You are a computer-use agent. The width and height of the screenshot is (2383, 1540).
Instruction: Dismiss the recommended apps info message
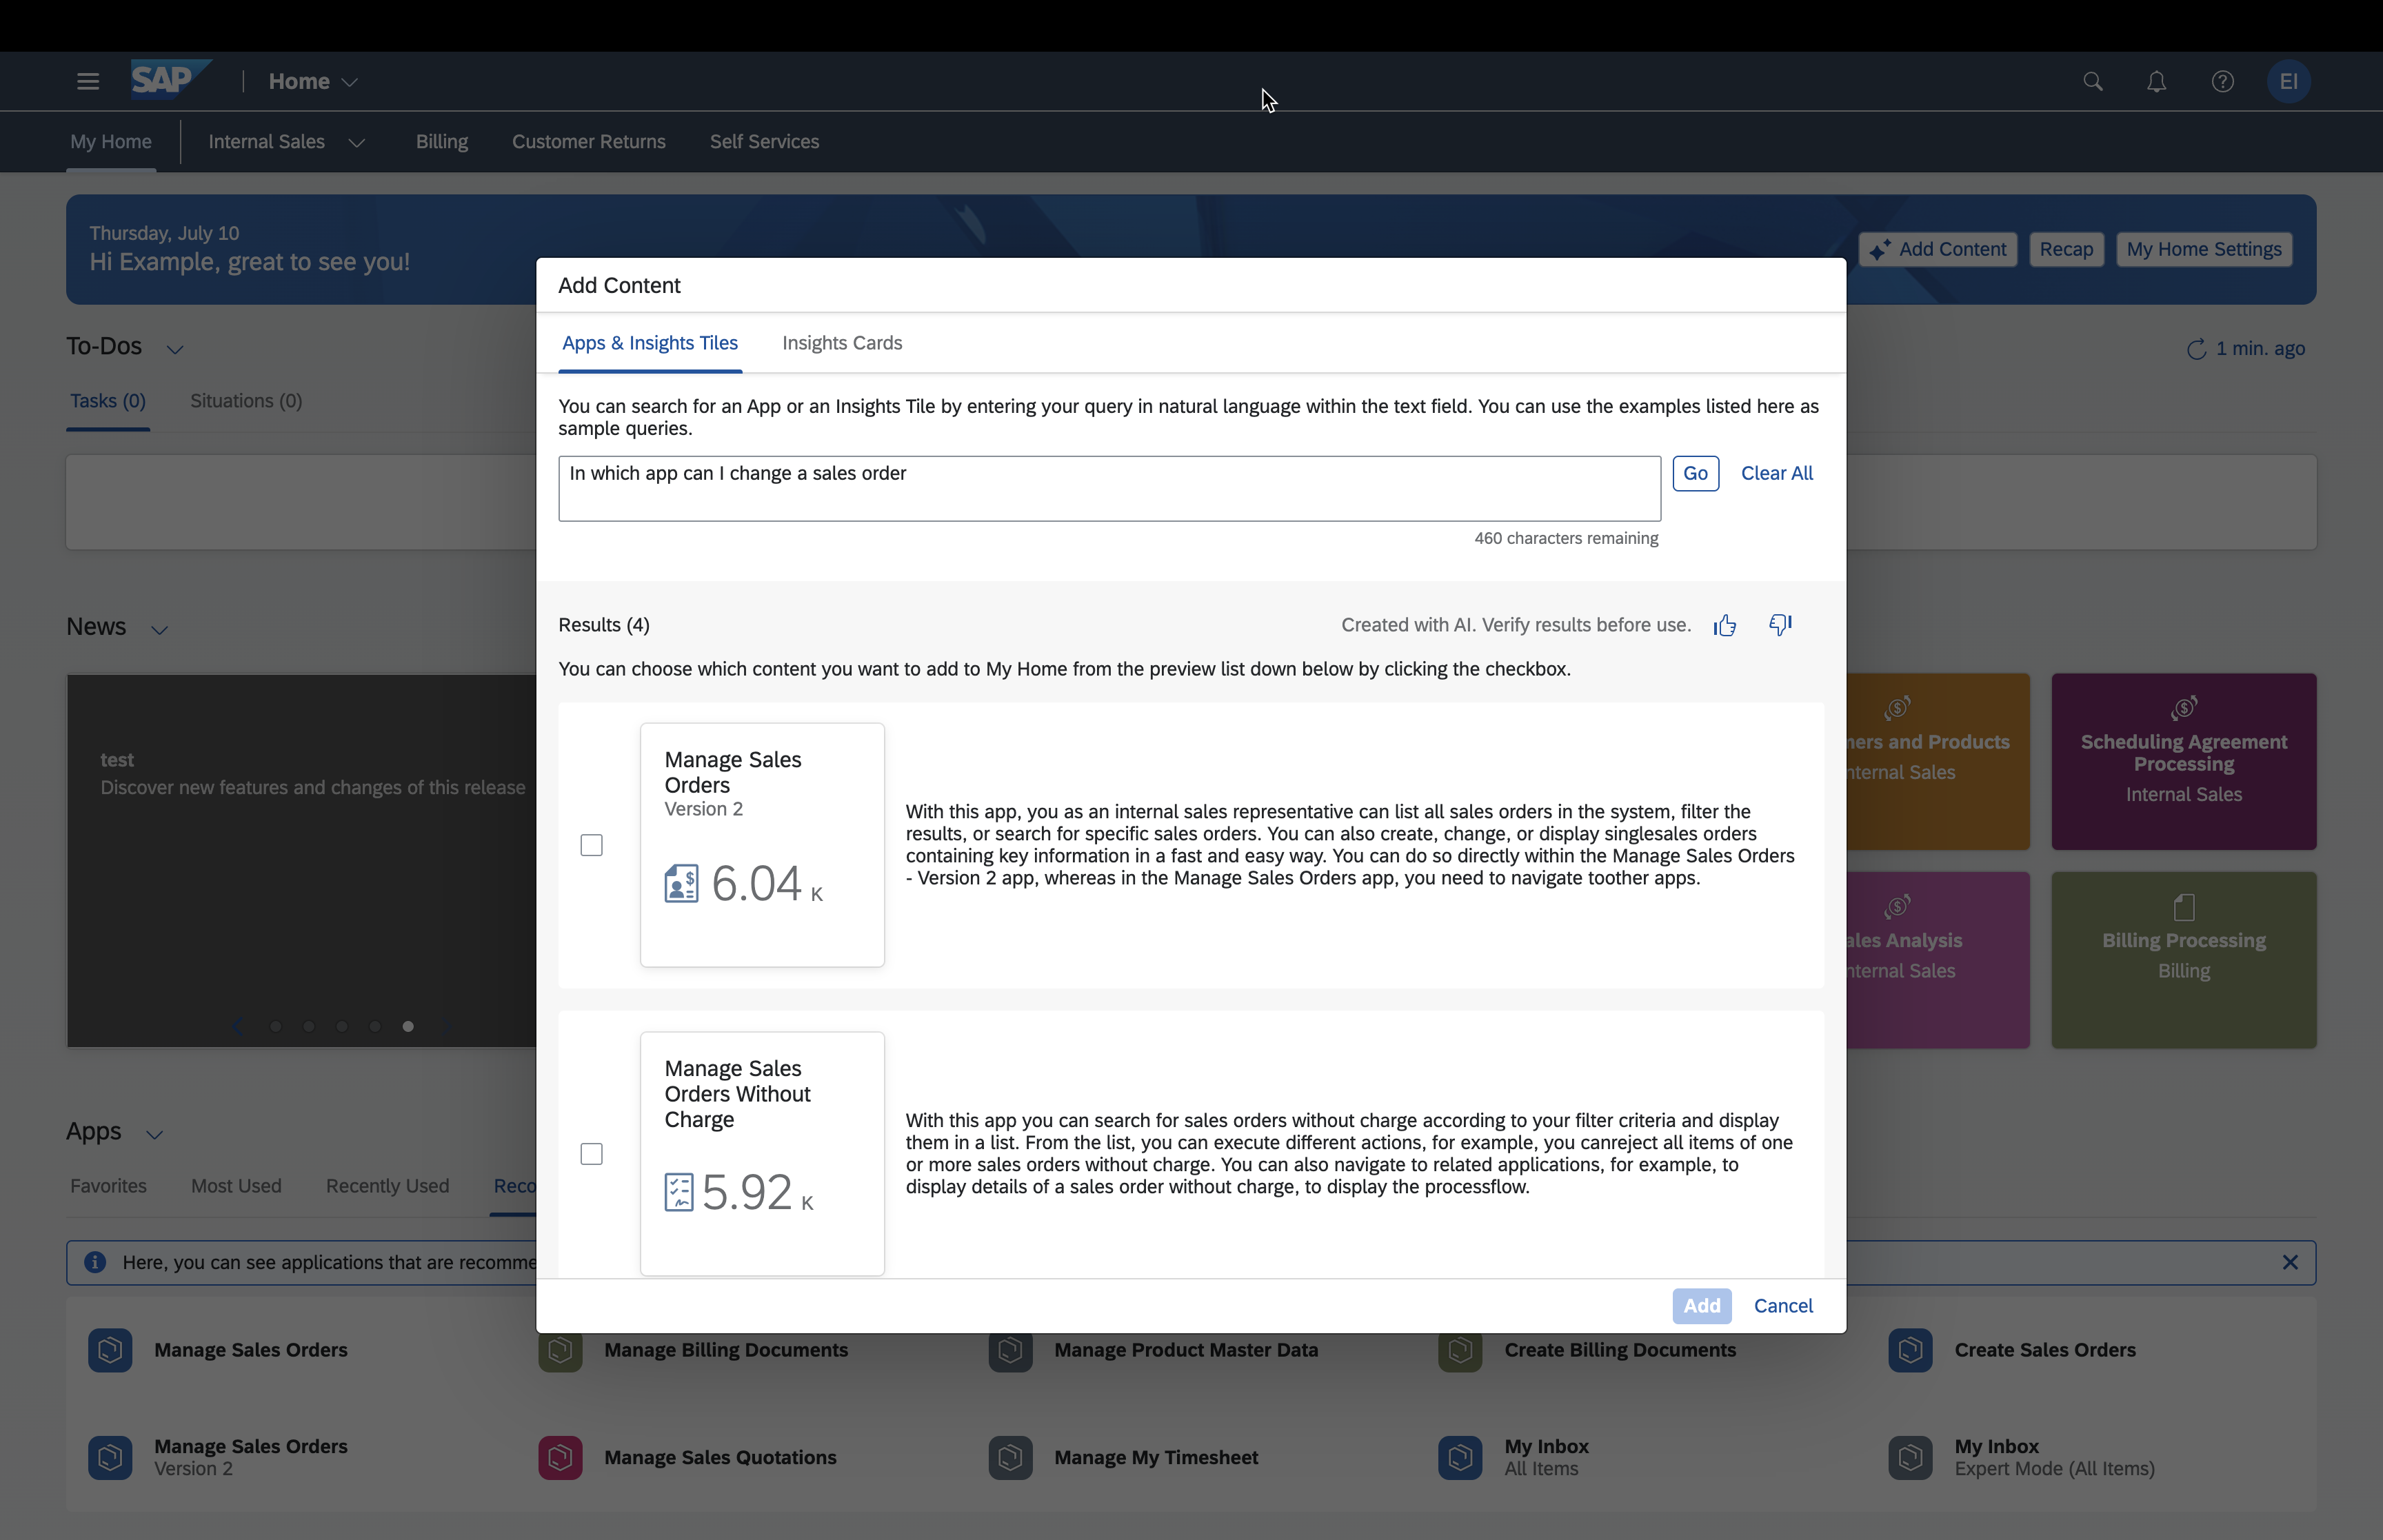pyautogui.click(x=2290, y=1262)
